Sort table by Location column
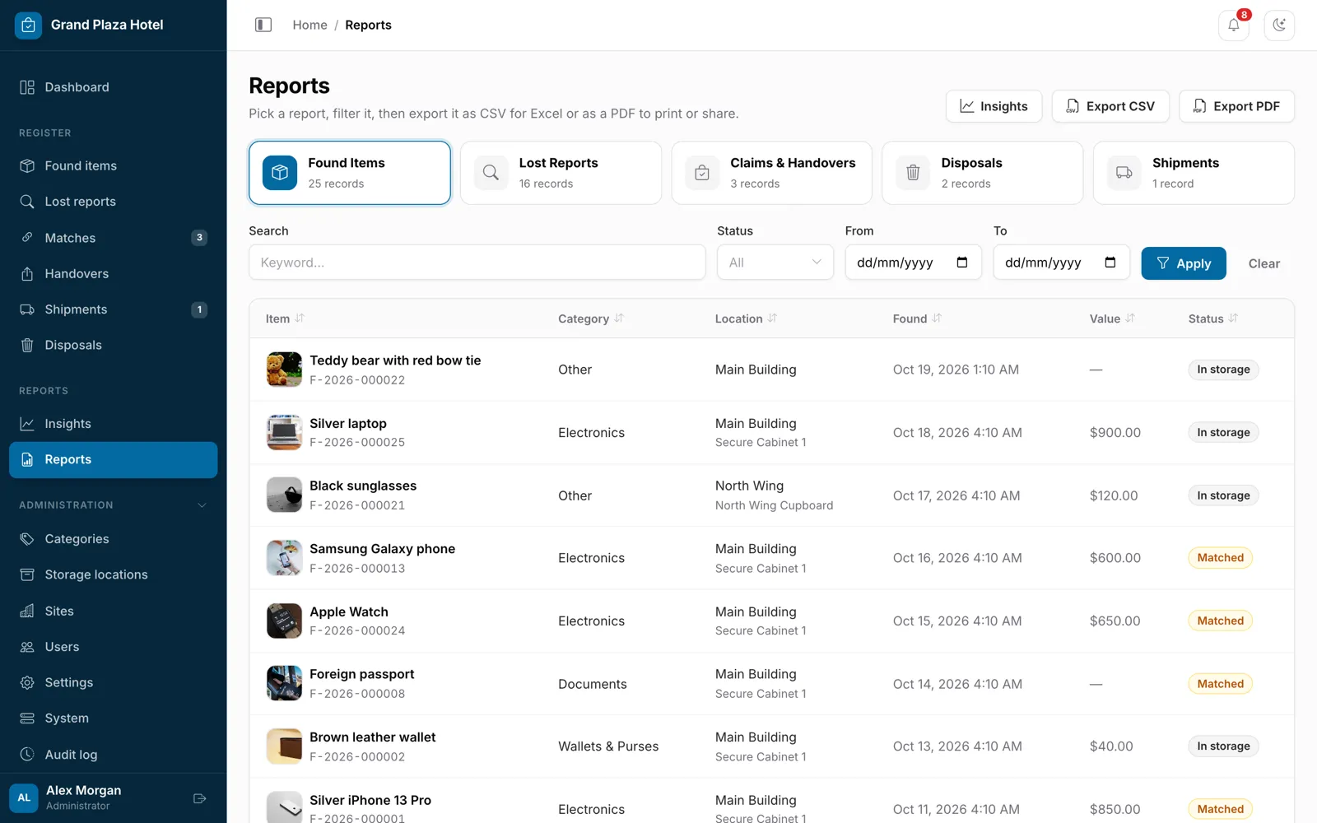The image size is (1317, 823). (746, 319)
